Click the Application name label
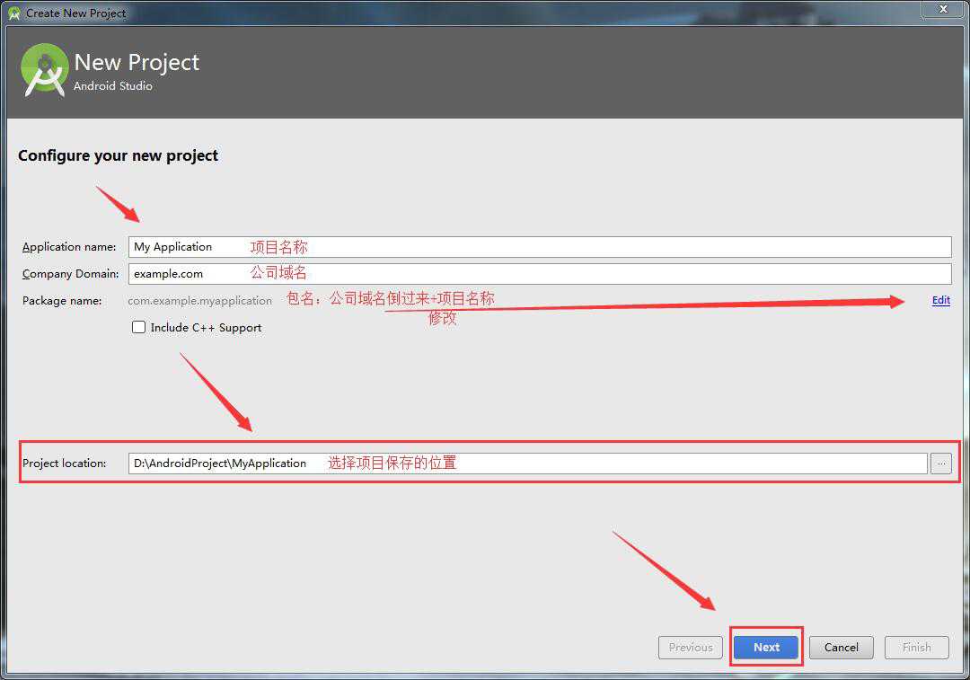 [69, 247]
